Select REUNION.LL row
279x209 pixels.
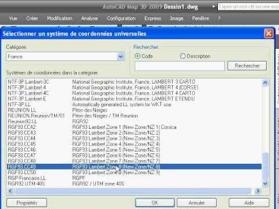(x=134, y=110)
